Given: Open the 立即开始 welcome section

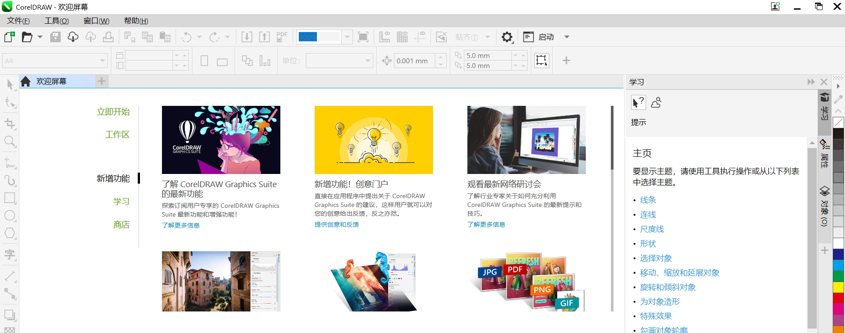Looking at the screenshot, I should coord(113,112).
